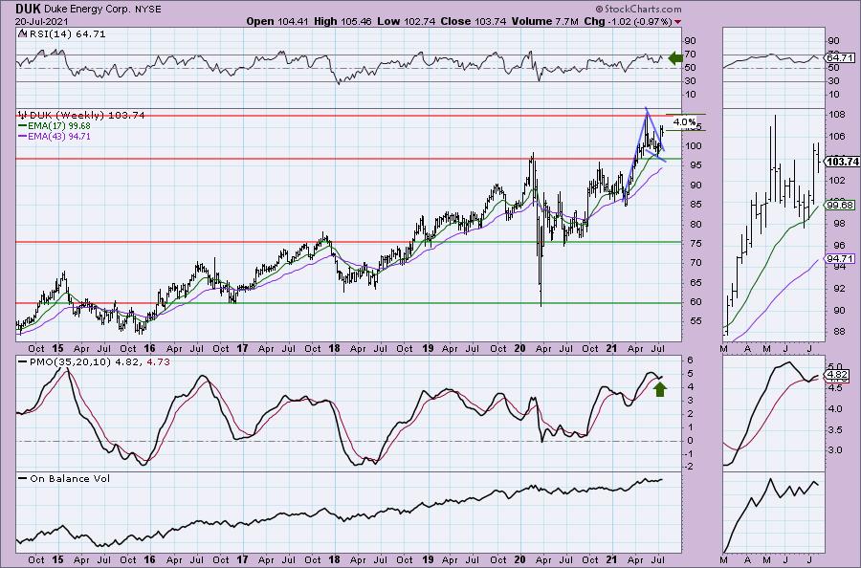Click the DUK (Weekly) 103.74 legend label
This screenshot has height=568, width=861.
(x=87, y=115)
